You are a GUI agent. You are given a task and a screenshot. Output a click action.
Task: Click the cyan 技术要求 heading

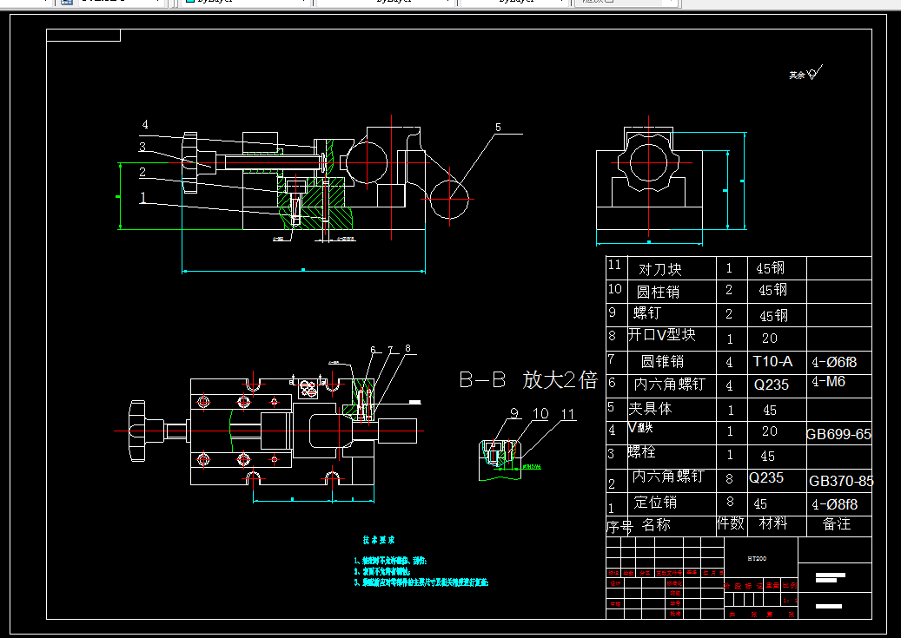tap(379, 540)
